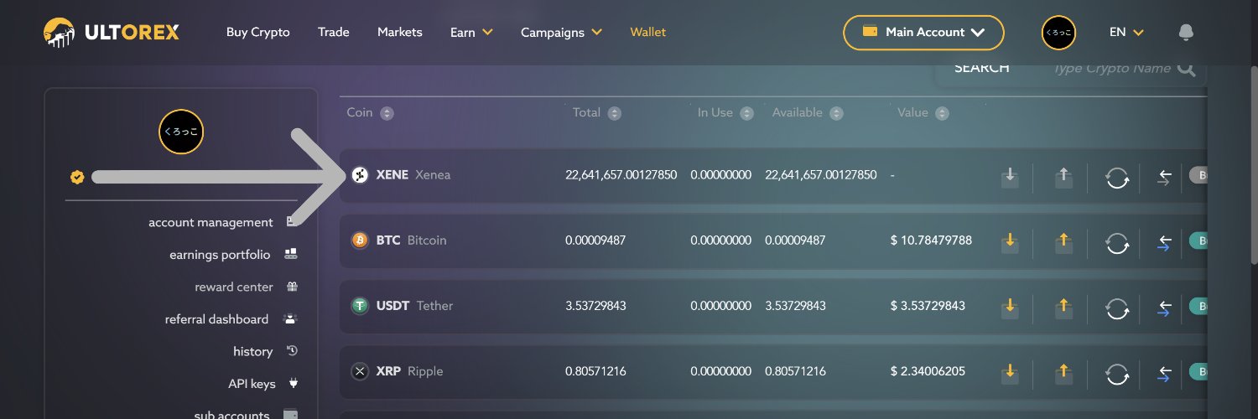Click the circular convert icon for USDT

1117,307
